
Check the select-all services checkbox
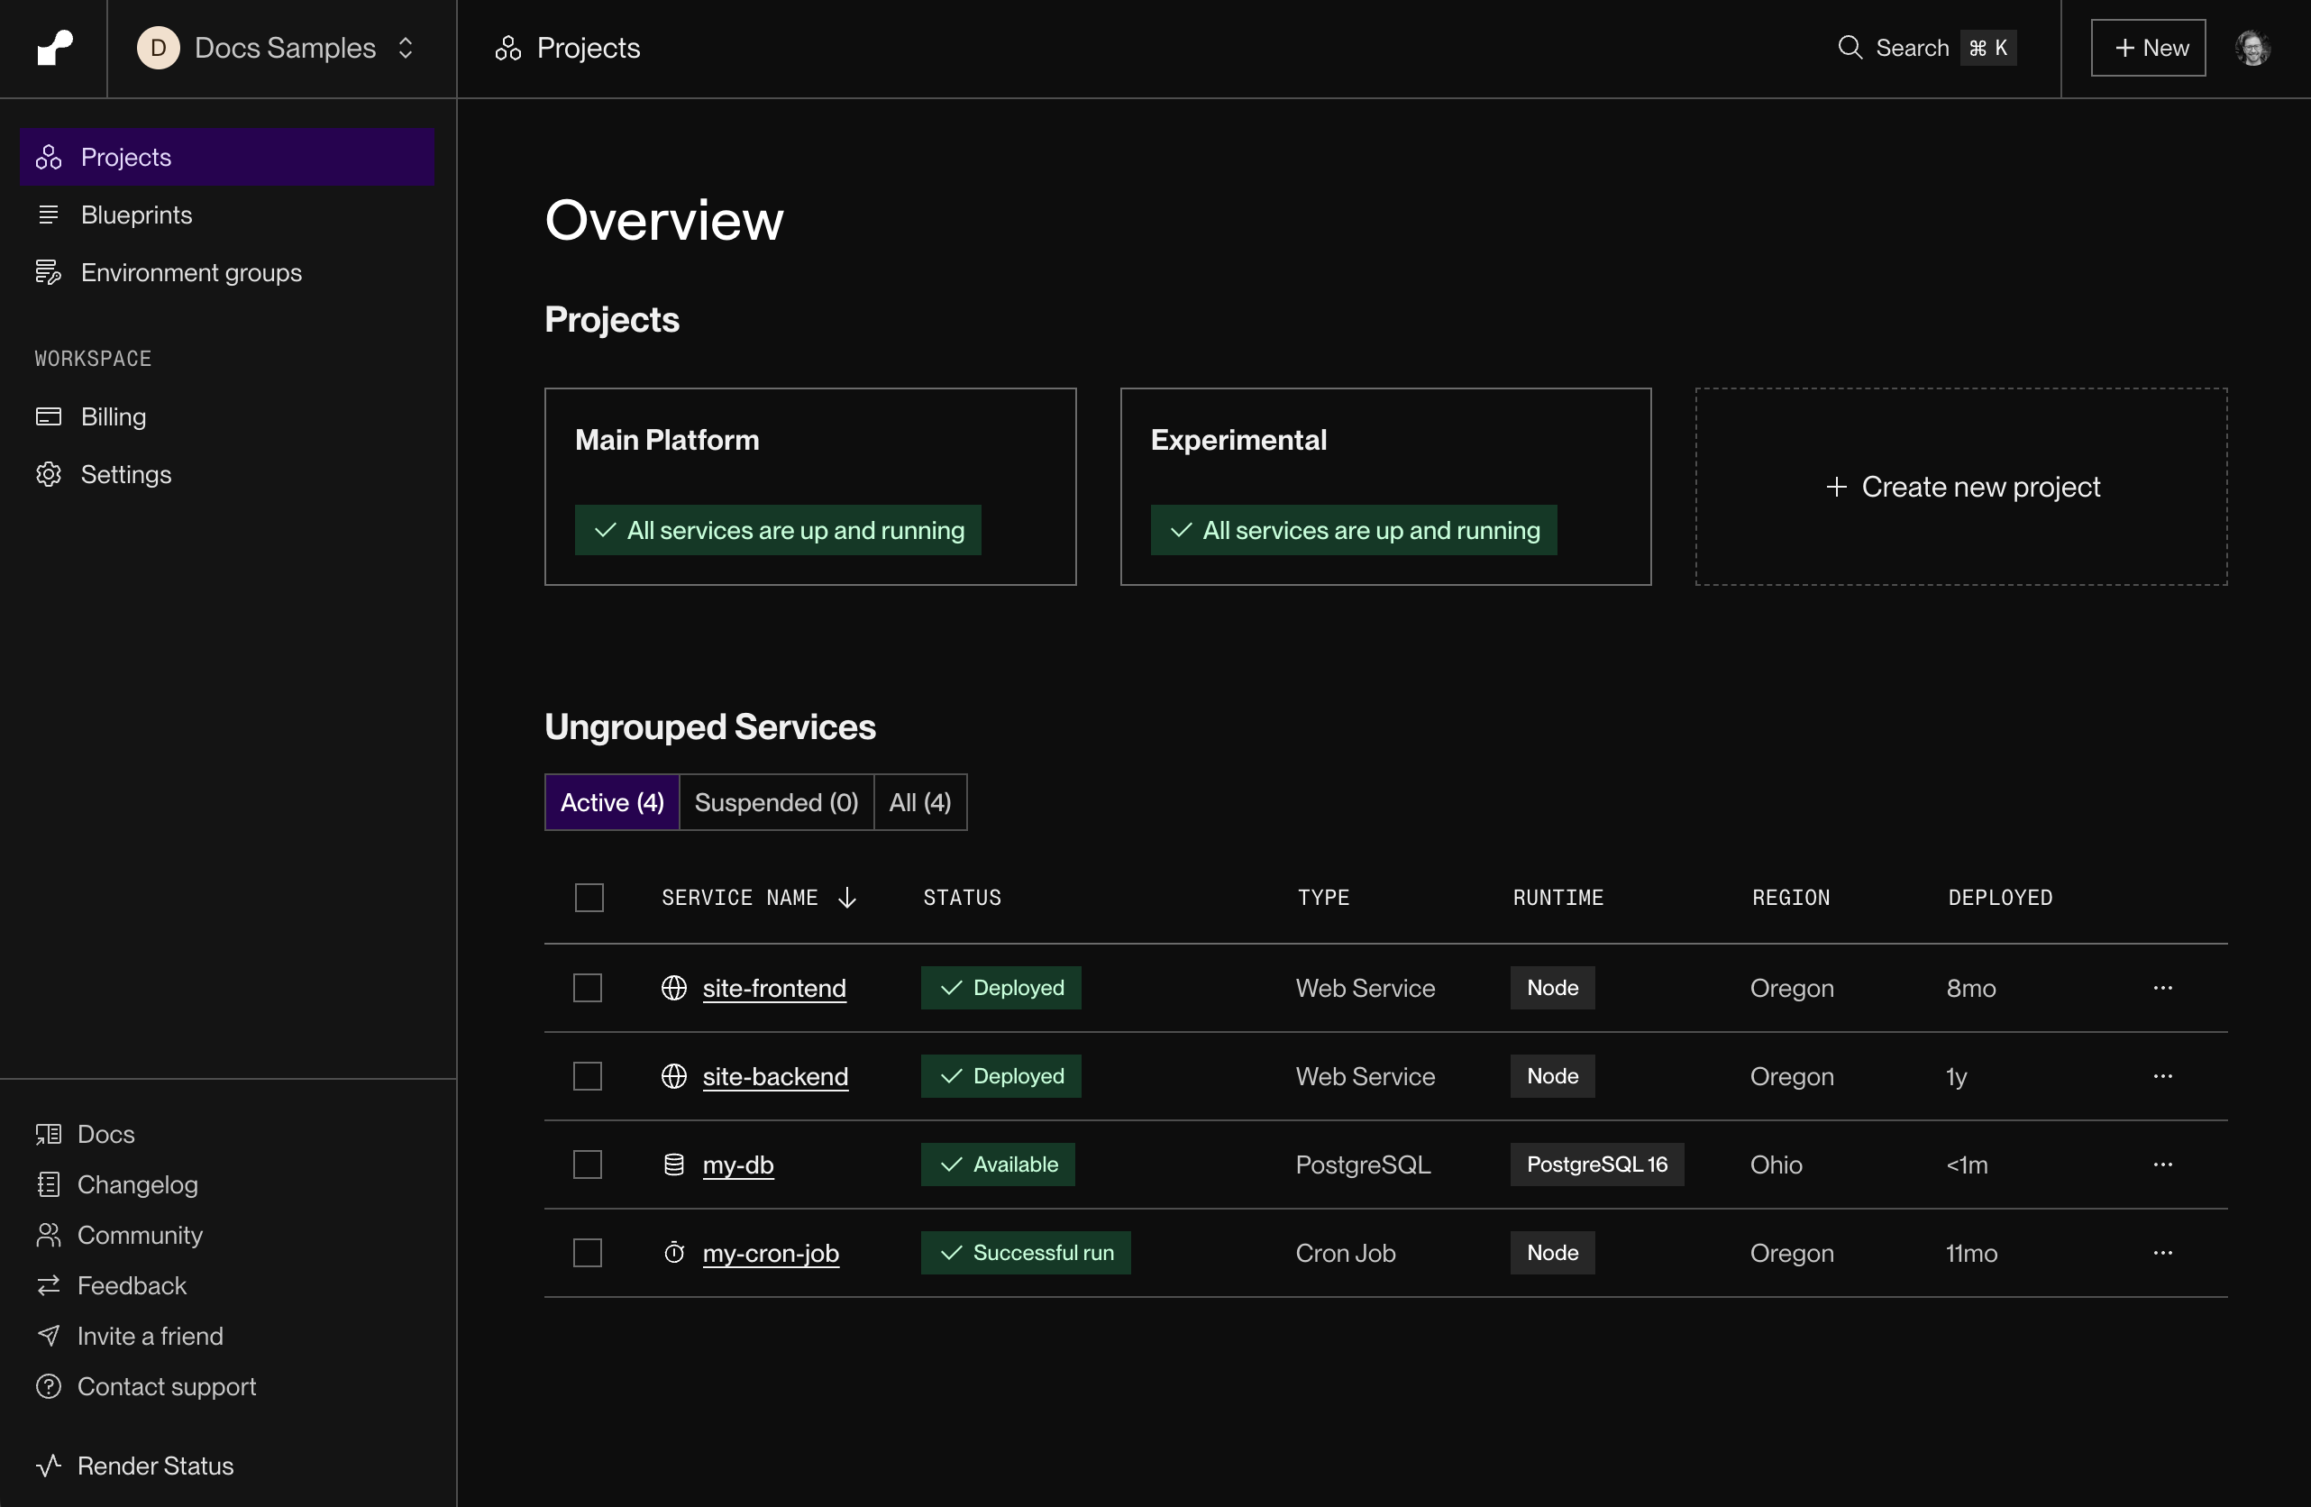(x=589, y=896)
